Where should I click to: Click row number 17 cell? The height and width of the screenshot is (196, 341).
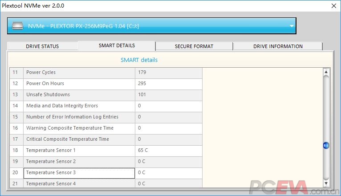point(16,140)
